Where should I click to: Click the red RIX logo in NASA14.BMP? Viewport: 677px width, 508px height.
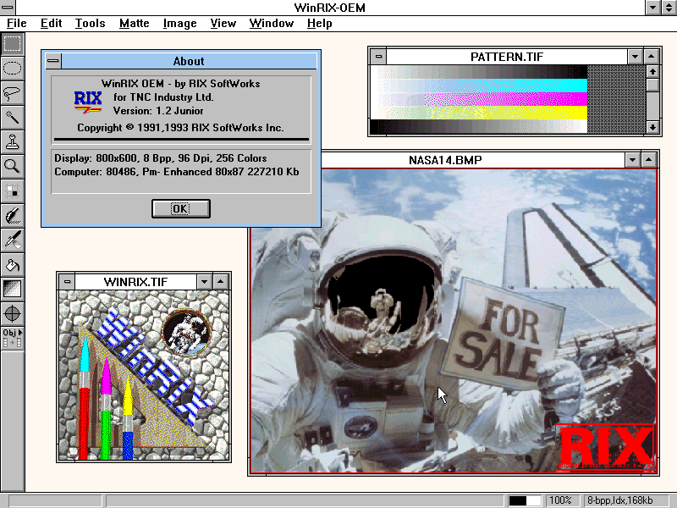click(x=605, y=448)
